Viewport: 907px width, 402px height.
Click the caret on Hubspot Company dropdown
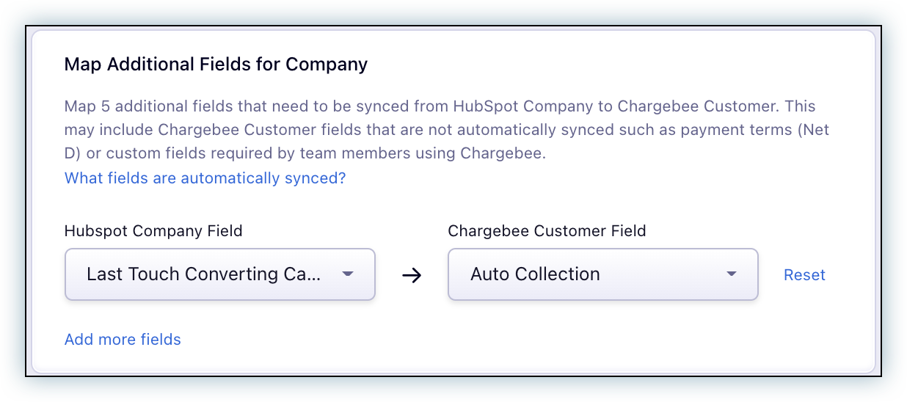click(x=349, y=274)
